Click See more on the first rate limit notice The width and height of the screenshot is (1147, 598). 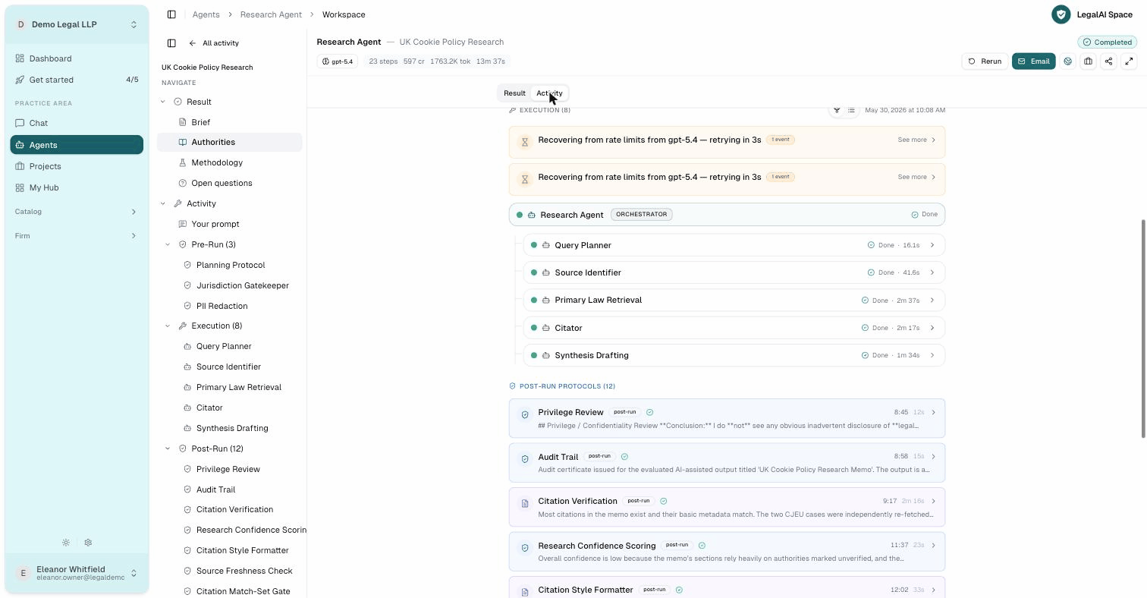(x=916, y=140)
